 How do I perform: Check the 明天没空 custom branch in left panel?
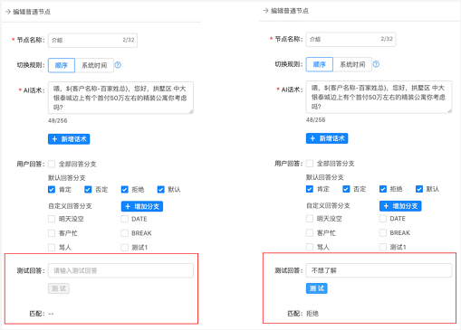click(x=52, y=219)
